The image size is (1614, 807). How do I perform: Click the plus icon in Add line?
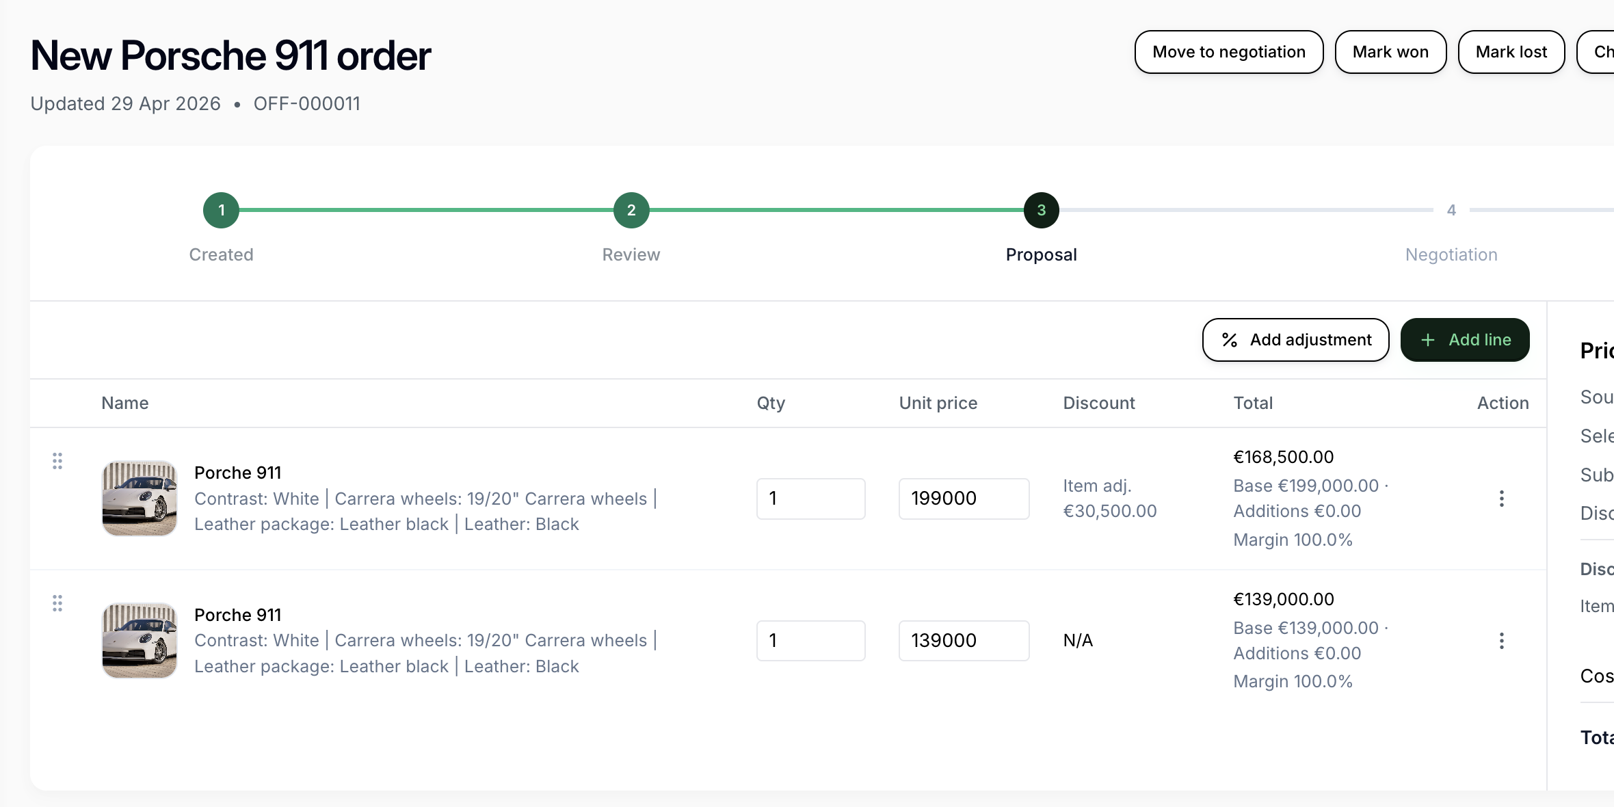(1427, 340)
